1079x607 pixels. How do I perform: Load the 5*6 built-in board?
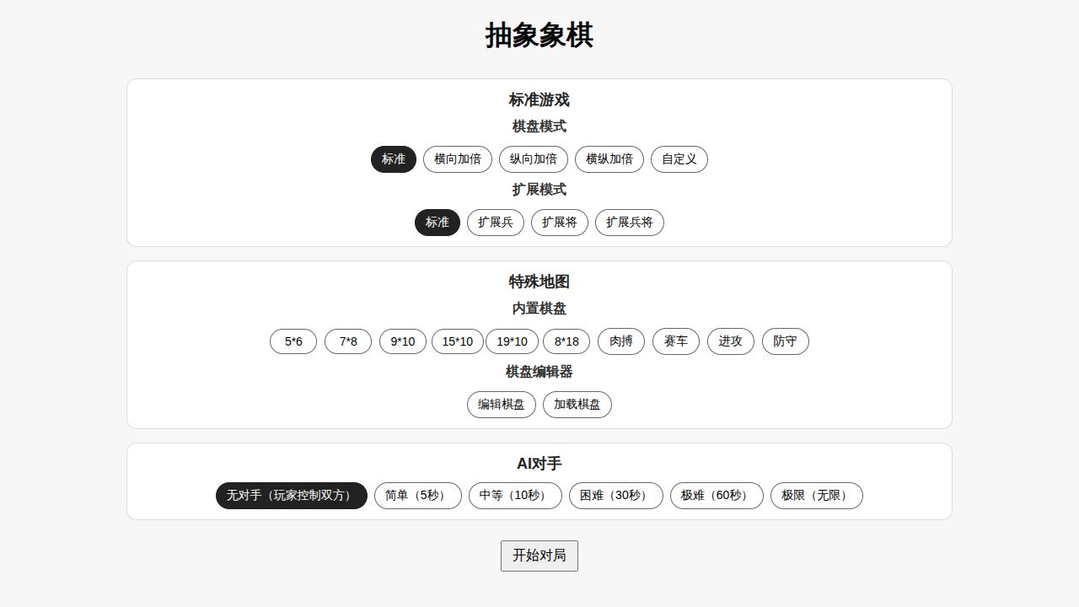tap(293, 341)
